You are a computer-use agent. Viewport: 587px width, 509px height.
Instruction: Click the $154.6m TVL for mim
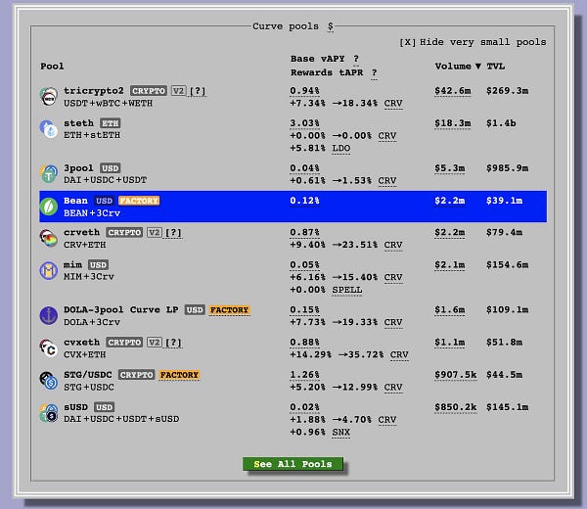(x=507, y=265)
